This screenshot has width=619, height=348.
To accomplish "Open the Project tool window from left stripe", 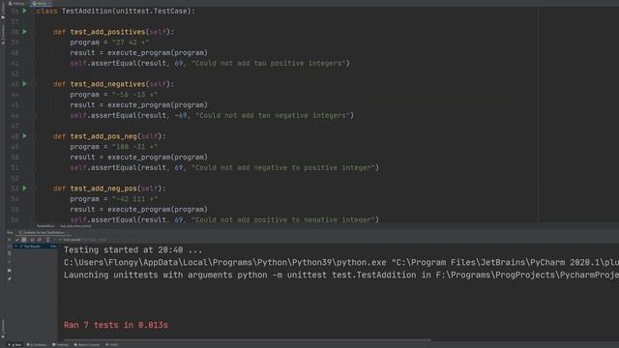I will (3, 10).
